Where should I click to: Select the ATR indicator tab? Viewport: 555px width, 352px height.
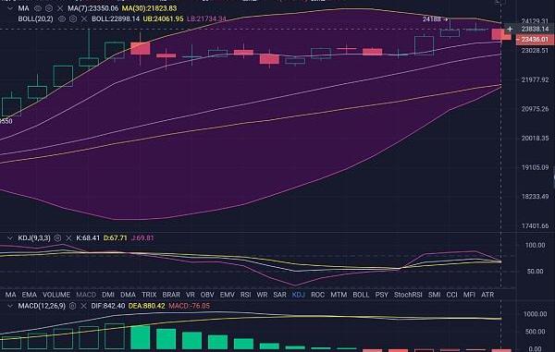487,295
